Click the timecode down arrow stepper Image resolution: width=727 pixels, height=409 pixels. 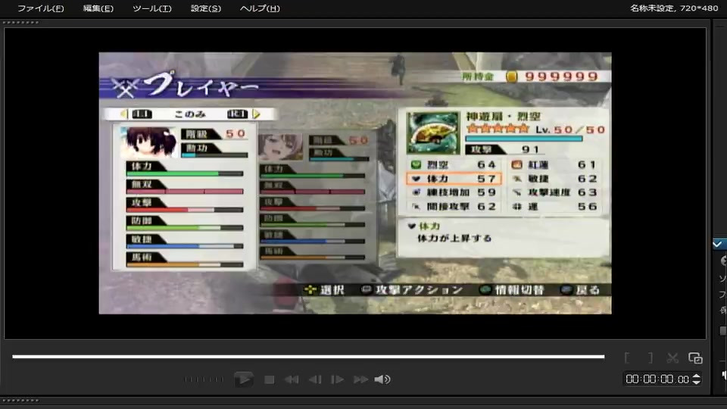click(696, 382)
